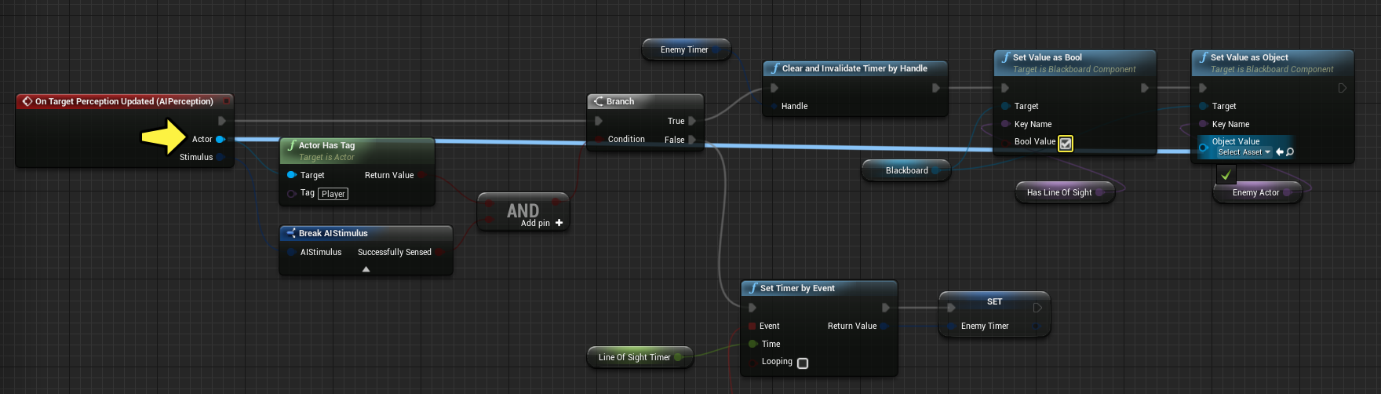This screenshot has height=394, width=1381.
Task: Click the browse to asset magnifier icon
Action: 1290,152
